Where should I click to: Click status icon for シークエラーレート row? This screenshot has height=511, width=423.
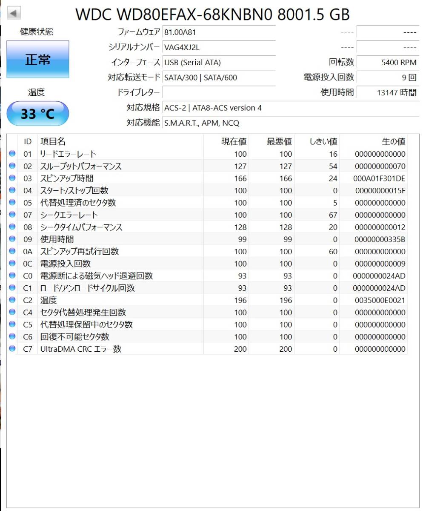pyautogui.click(x=12, y=215)
